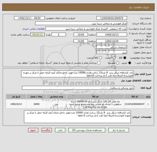
Task: Click the need date cell 1400/10/13 in table
Action: pos(16,104)
